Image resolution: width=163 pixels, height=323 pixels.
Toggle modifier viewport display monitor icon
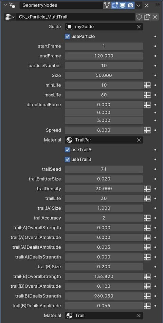[x=123, y=5]
